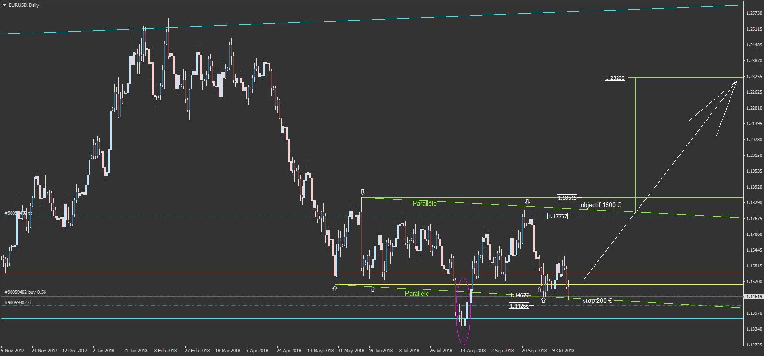Open the chart menu triangle beside EURUSD,Daily
764x356 pixels.
point(4,5)
